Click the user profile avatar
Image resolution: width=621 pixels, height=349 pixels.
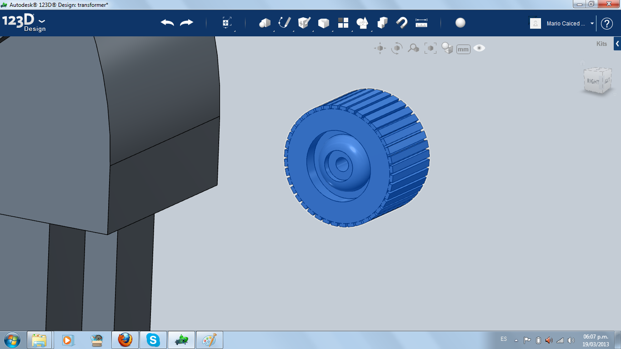pyautogui.click(x=536, y=23)
